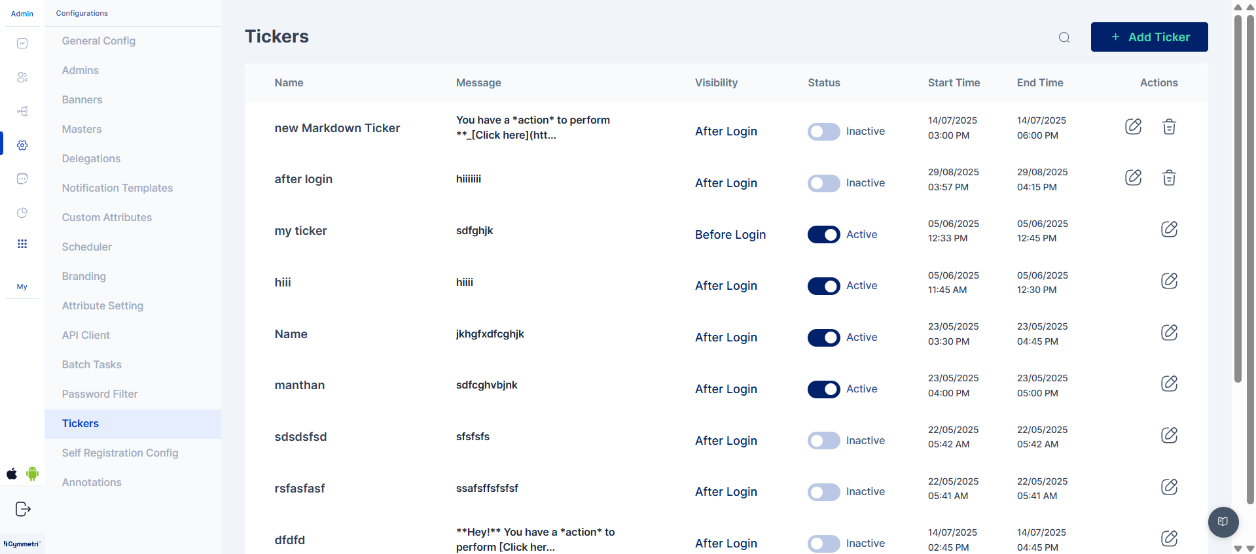Click the Add Ticker button
The width and height of the screenshot is (1256, 554).
1149,37
